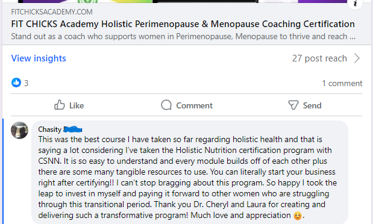The height and width of the screenshot is (224, 373).
Task: Open FIT CHICKS Academy certification link title
Action: pyautogui.click(x=183, y=24)
